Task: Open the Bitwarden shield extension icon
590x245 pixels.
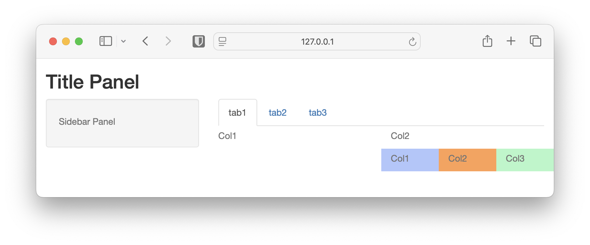Action: tap(199, 41)
